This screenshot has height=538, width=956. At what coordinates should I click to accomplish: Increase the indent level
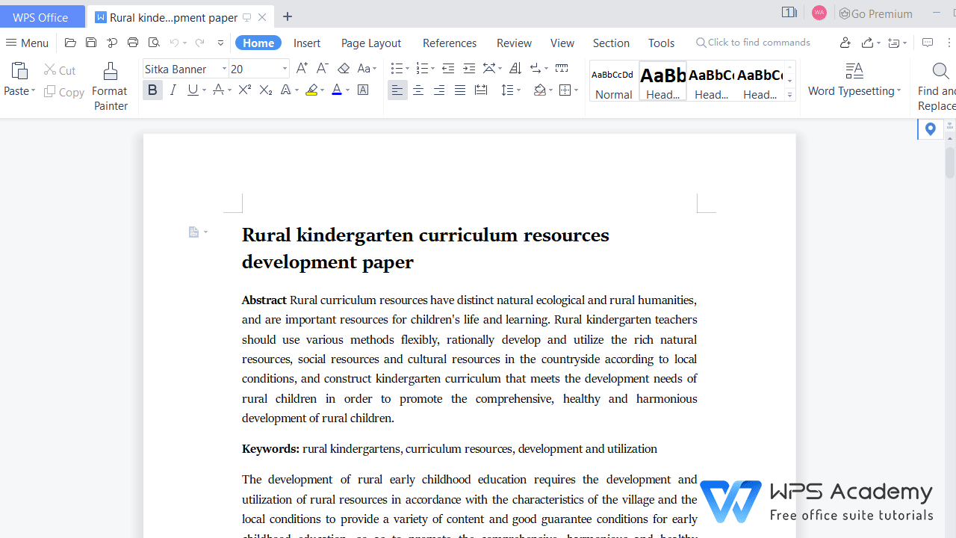(469, 68)
